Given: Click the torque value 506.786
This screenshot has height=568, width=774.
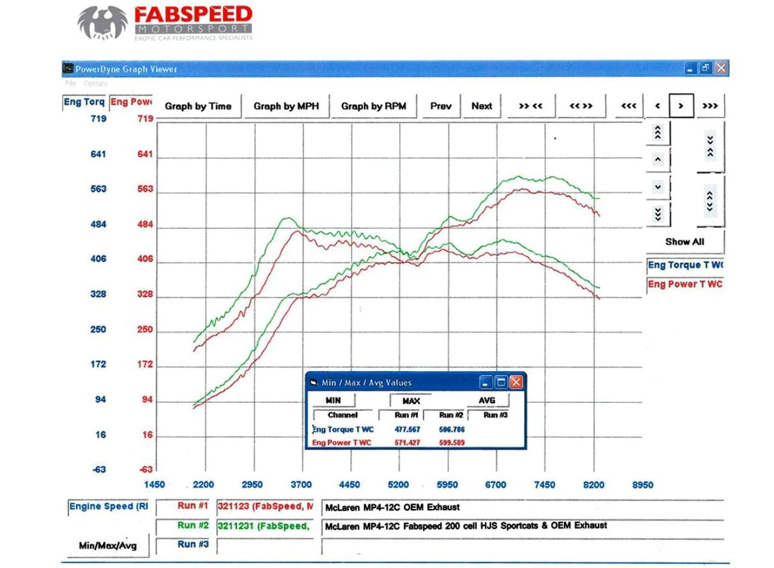Looking at the screenshot, I should point(451,429).
